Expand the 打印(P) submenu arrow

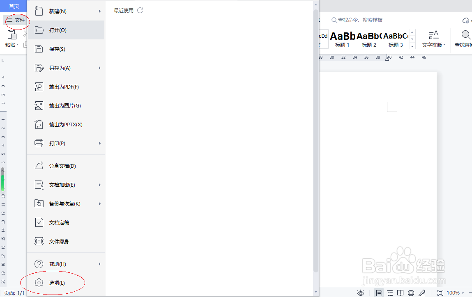100,144
